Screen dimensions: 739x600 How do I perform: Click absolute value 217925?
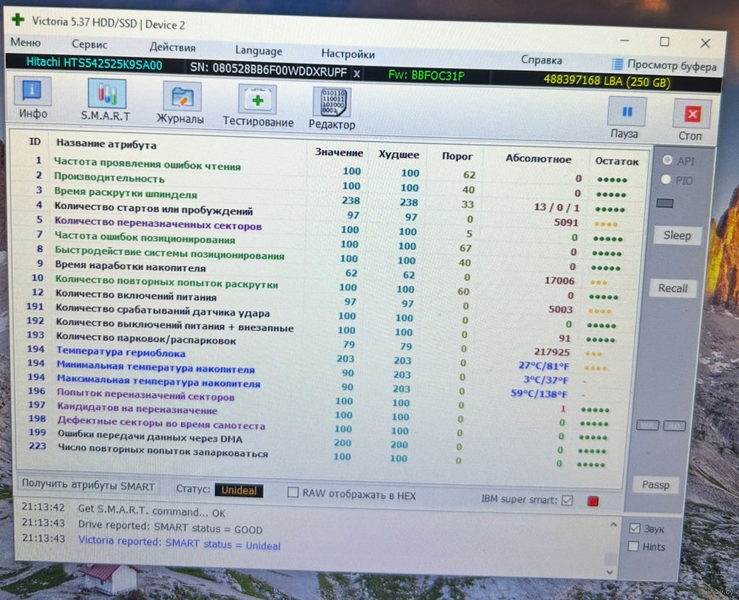click(x=551, y=352)
